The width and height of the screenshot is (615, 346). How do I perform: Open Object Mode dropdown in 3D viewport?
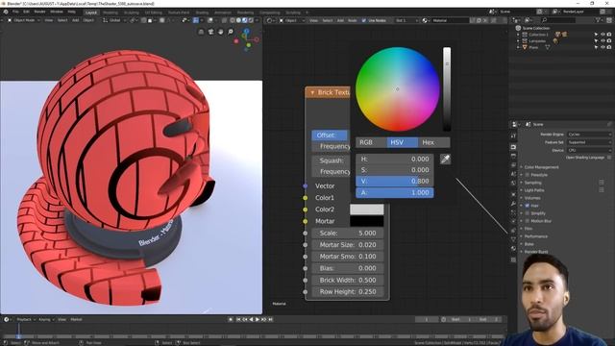[24, 20]
